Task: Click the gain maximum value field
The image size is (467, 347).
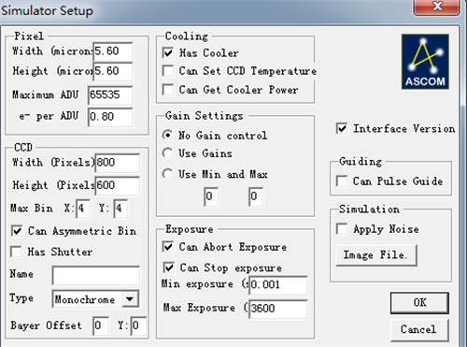Action: 256,196
